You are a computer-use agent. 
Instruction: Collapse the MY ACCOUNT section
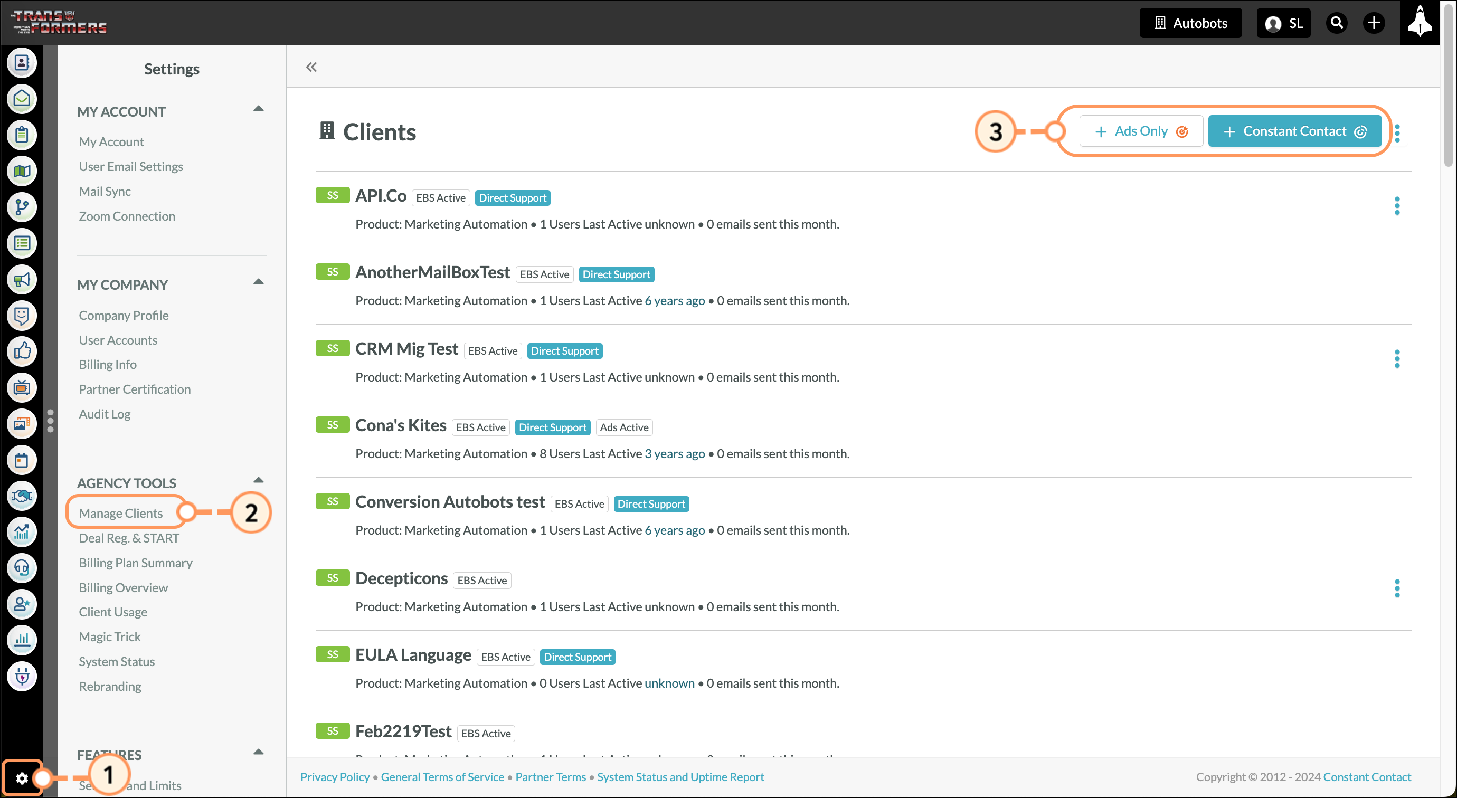pos(259,109)
